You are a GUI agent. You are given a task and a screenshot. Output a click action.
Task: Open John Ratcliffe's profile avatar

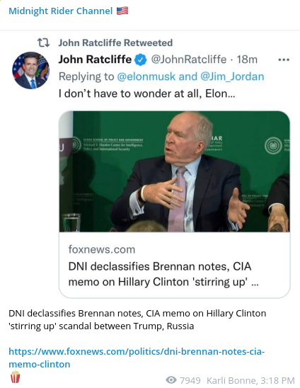click(x=31, y=70)
